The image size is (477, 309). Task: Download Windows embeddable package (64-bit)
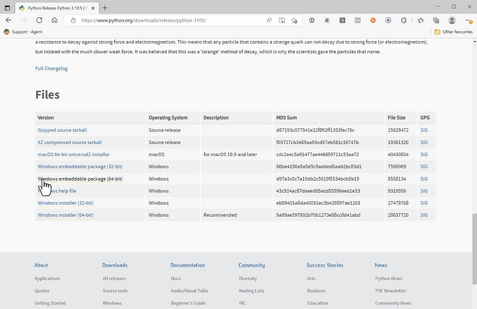click(x=80, y=179)
